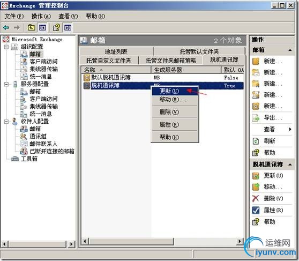Click the Forward arrow toolbar icon
The image size is (299, 261).
tap(17, 28)
